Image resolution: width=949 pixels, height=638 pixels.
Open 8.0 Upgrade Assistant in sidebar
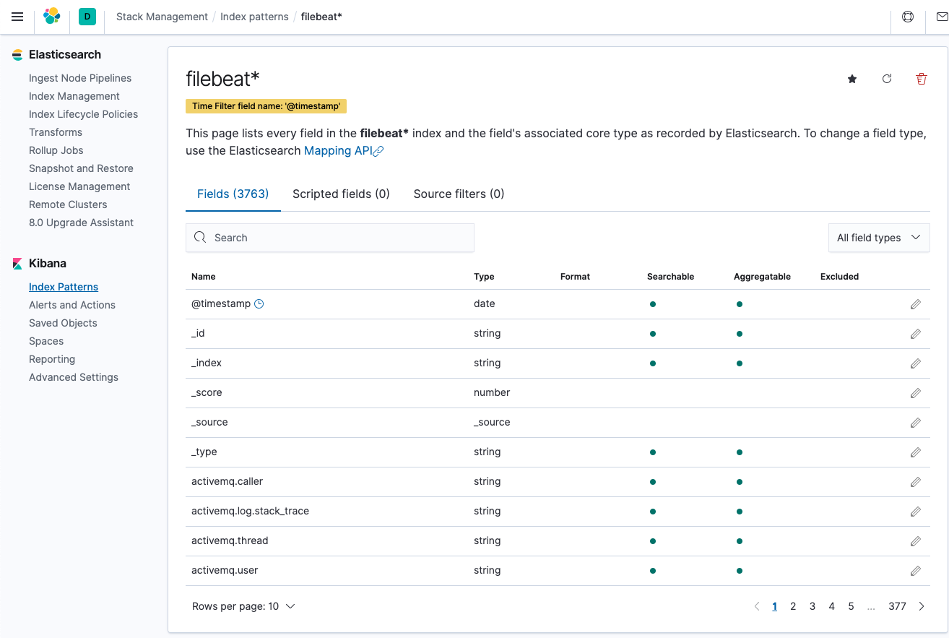(x=81, y=223)
